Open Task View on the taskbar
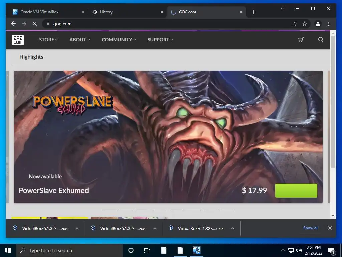The height and width of the screenshot is (257, 342). pos(147,250)
